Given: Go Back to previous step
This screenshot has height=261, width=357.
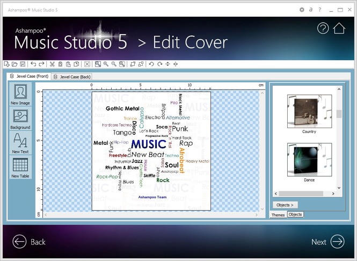Looking at the screenshot, I should tap(29, 242).
